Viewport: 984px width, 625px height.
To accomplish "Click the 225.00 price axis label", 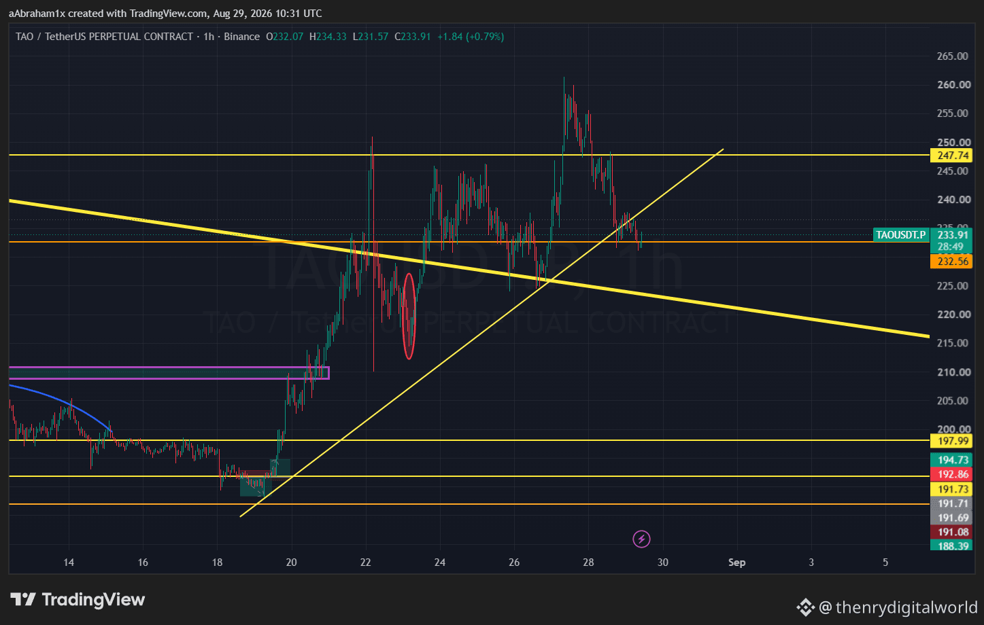I will click(953, 285).
